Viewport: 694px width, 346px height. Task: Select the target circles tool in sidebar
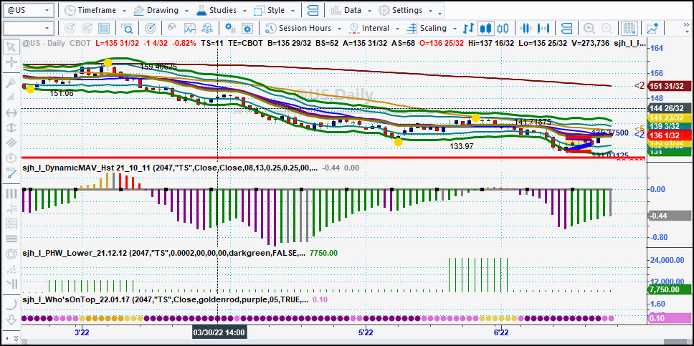pos(11,254)
